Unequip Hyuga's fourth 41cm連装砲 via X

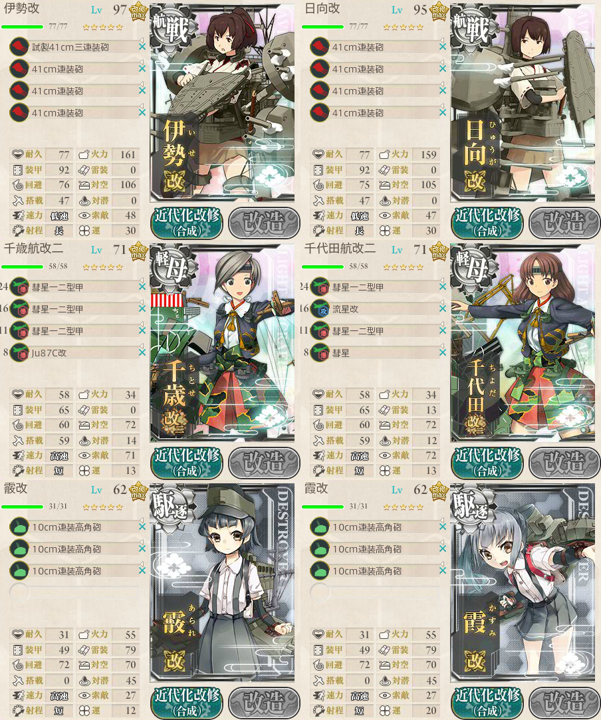(443, 112)
